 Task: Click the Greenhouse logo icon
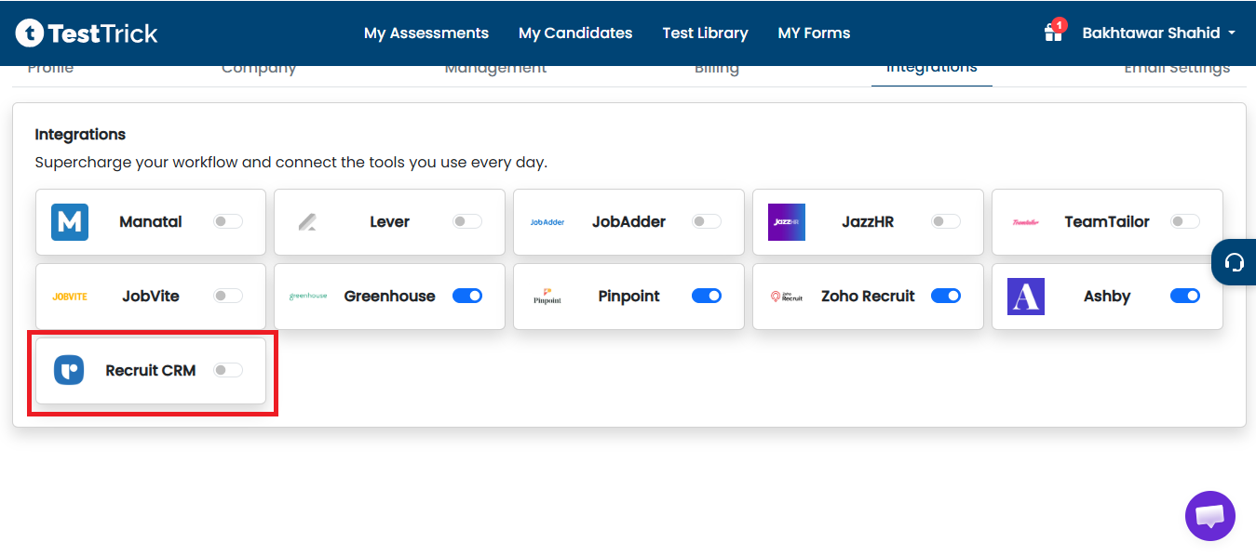[x=308, y=297]
